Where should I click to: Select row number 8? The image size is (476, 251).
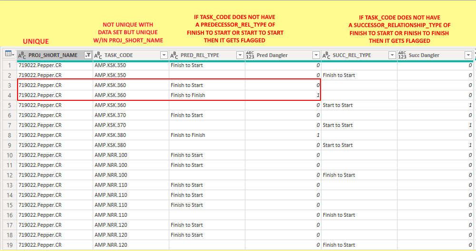coord(10,135)
